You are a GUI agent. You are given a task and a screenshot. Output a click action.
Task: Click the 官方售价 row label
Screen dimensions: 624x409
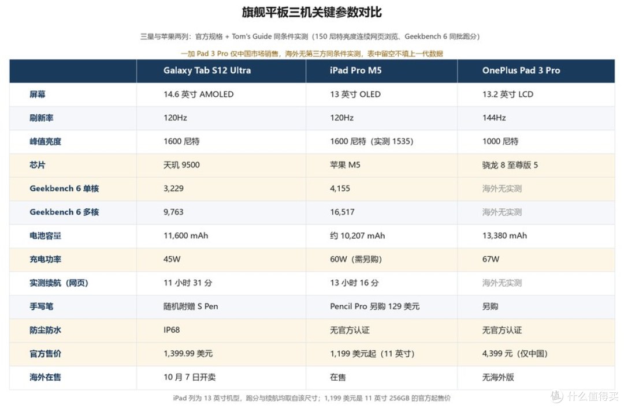click(x=46, y=354)
